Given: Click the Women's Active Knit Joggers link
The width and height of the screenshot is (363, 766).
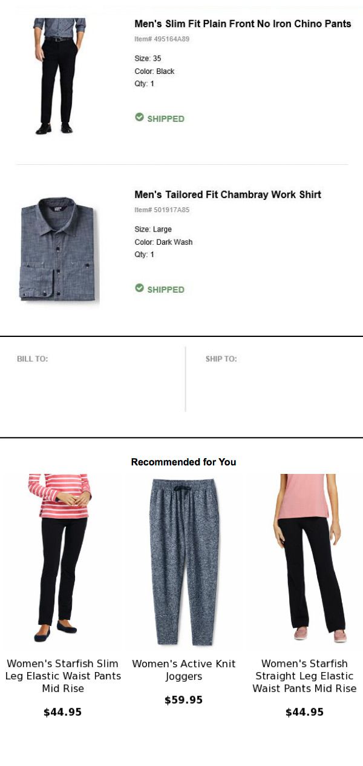Looking at the screenshot, I should [184, 670].
